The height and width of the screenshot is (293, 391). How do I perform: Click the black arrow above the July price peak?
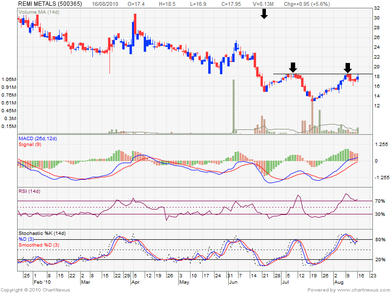(x=293, y=67)
